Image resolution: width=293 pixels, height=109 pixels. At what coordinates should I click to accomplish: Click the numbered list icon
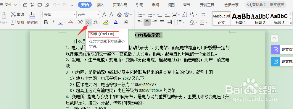click(150, 14)
